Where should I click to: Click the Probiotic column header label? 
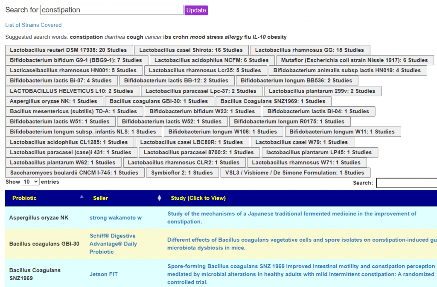click(24, 198)
